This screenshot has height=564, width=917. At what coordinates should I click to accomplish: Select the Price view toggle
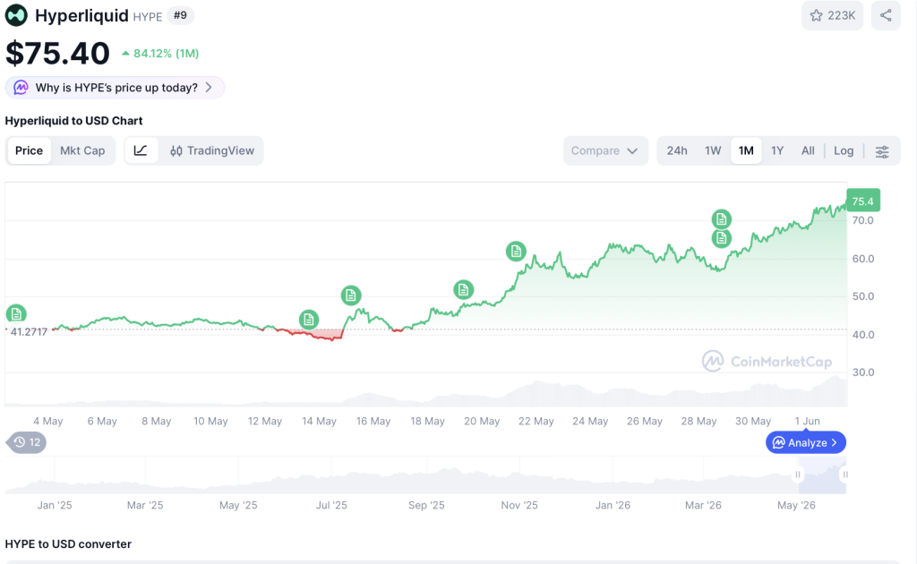coord(29,150)
